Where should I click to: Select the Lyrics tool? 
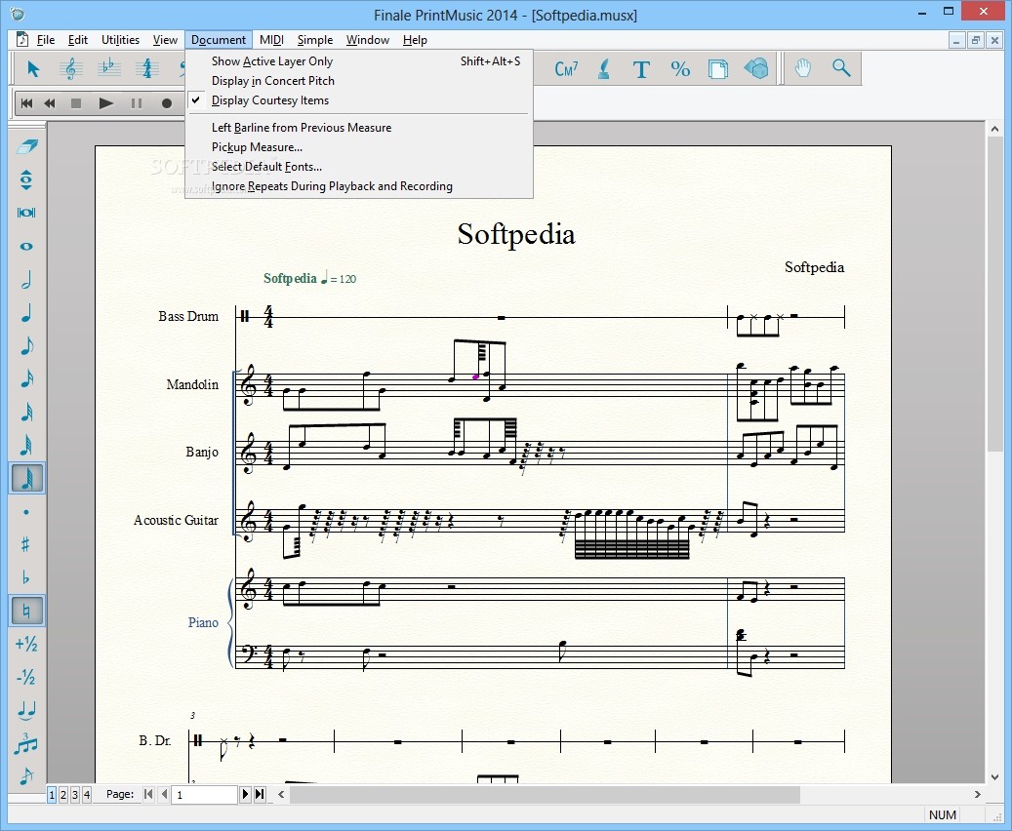pyautogui.click(x=603, y=68)
